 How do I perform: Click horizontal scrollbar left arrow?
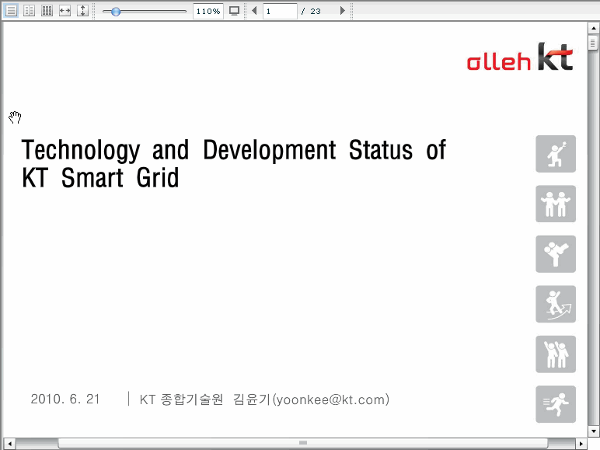tap(9, 444)
